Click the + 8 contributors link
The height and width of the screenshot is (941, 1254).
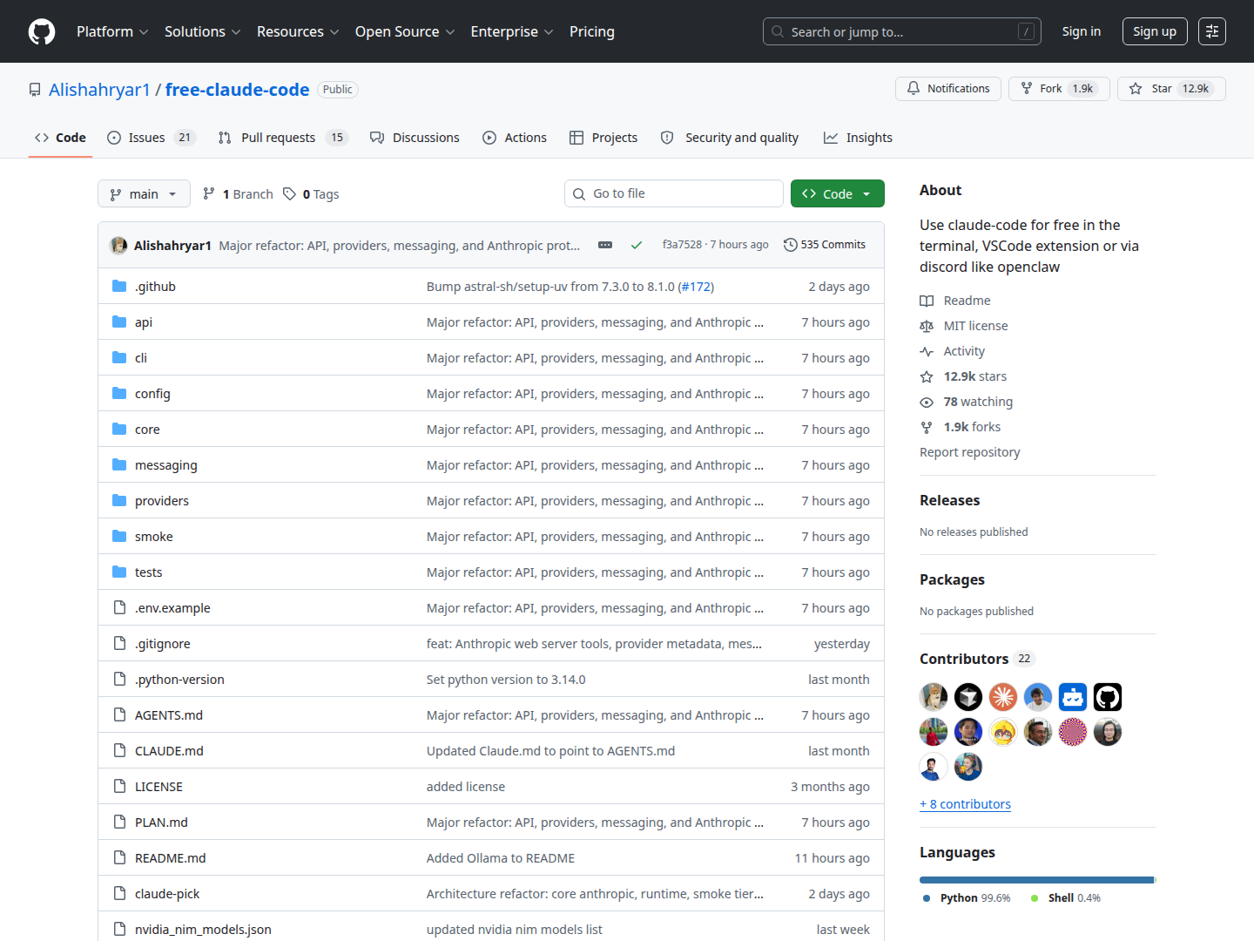[x=965, y=804]
